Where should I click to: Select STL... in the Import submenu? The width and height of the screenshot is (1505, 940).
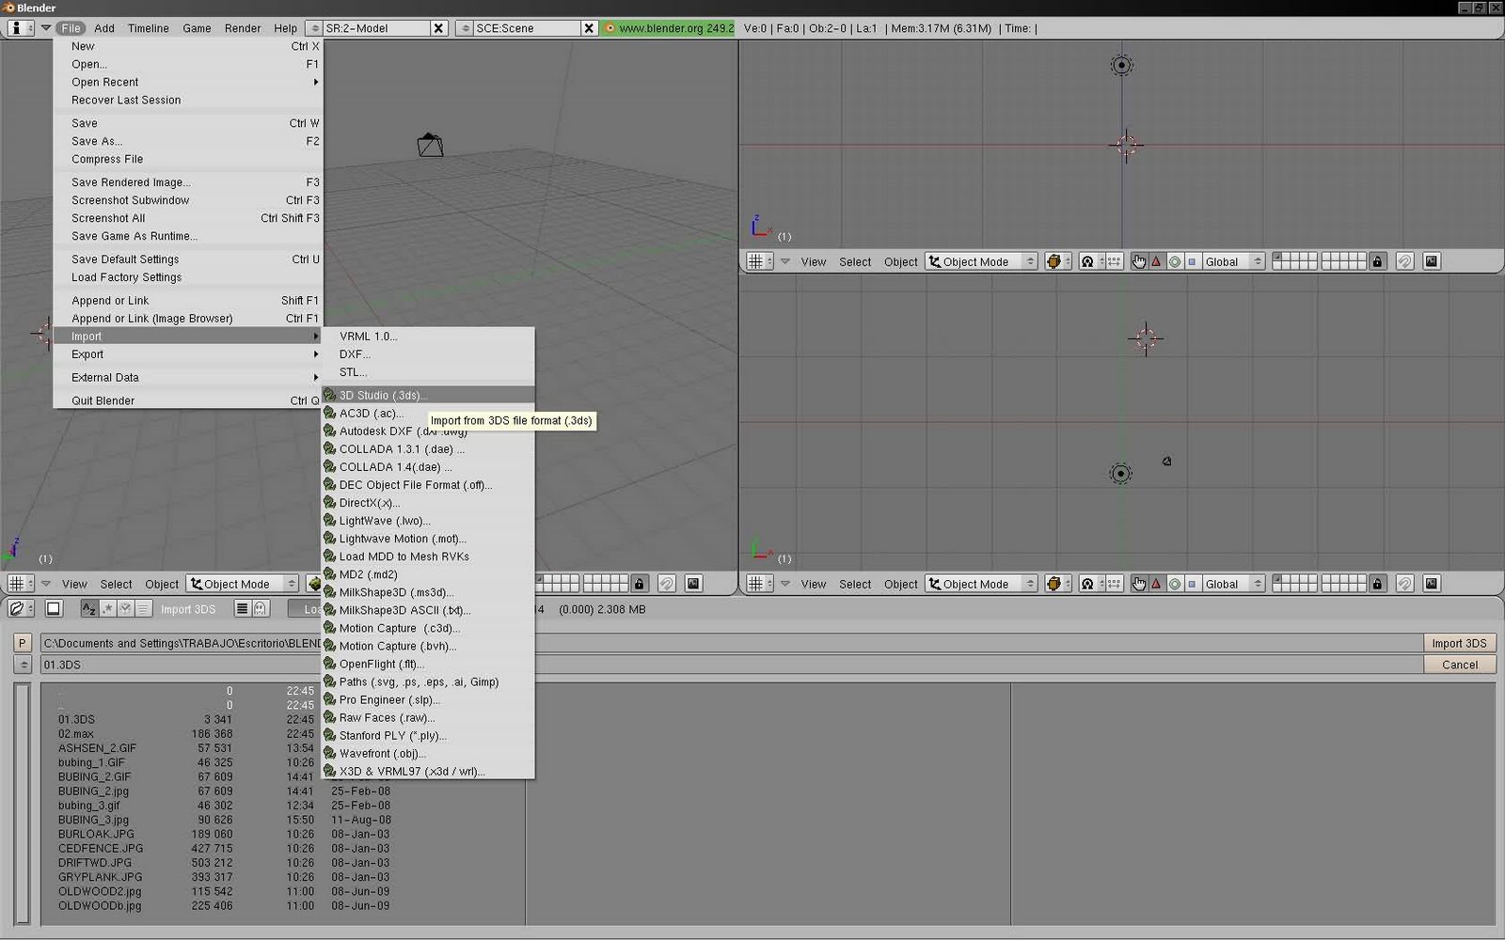pos(429,372)
